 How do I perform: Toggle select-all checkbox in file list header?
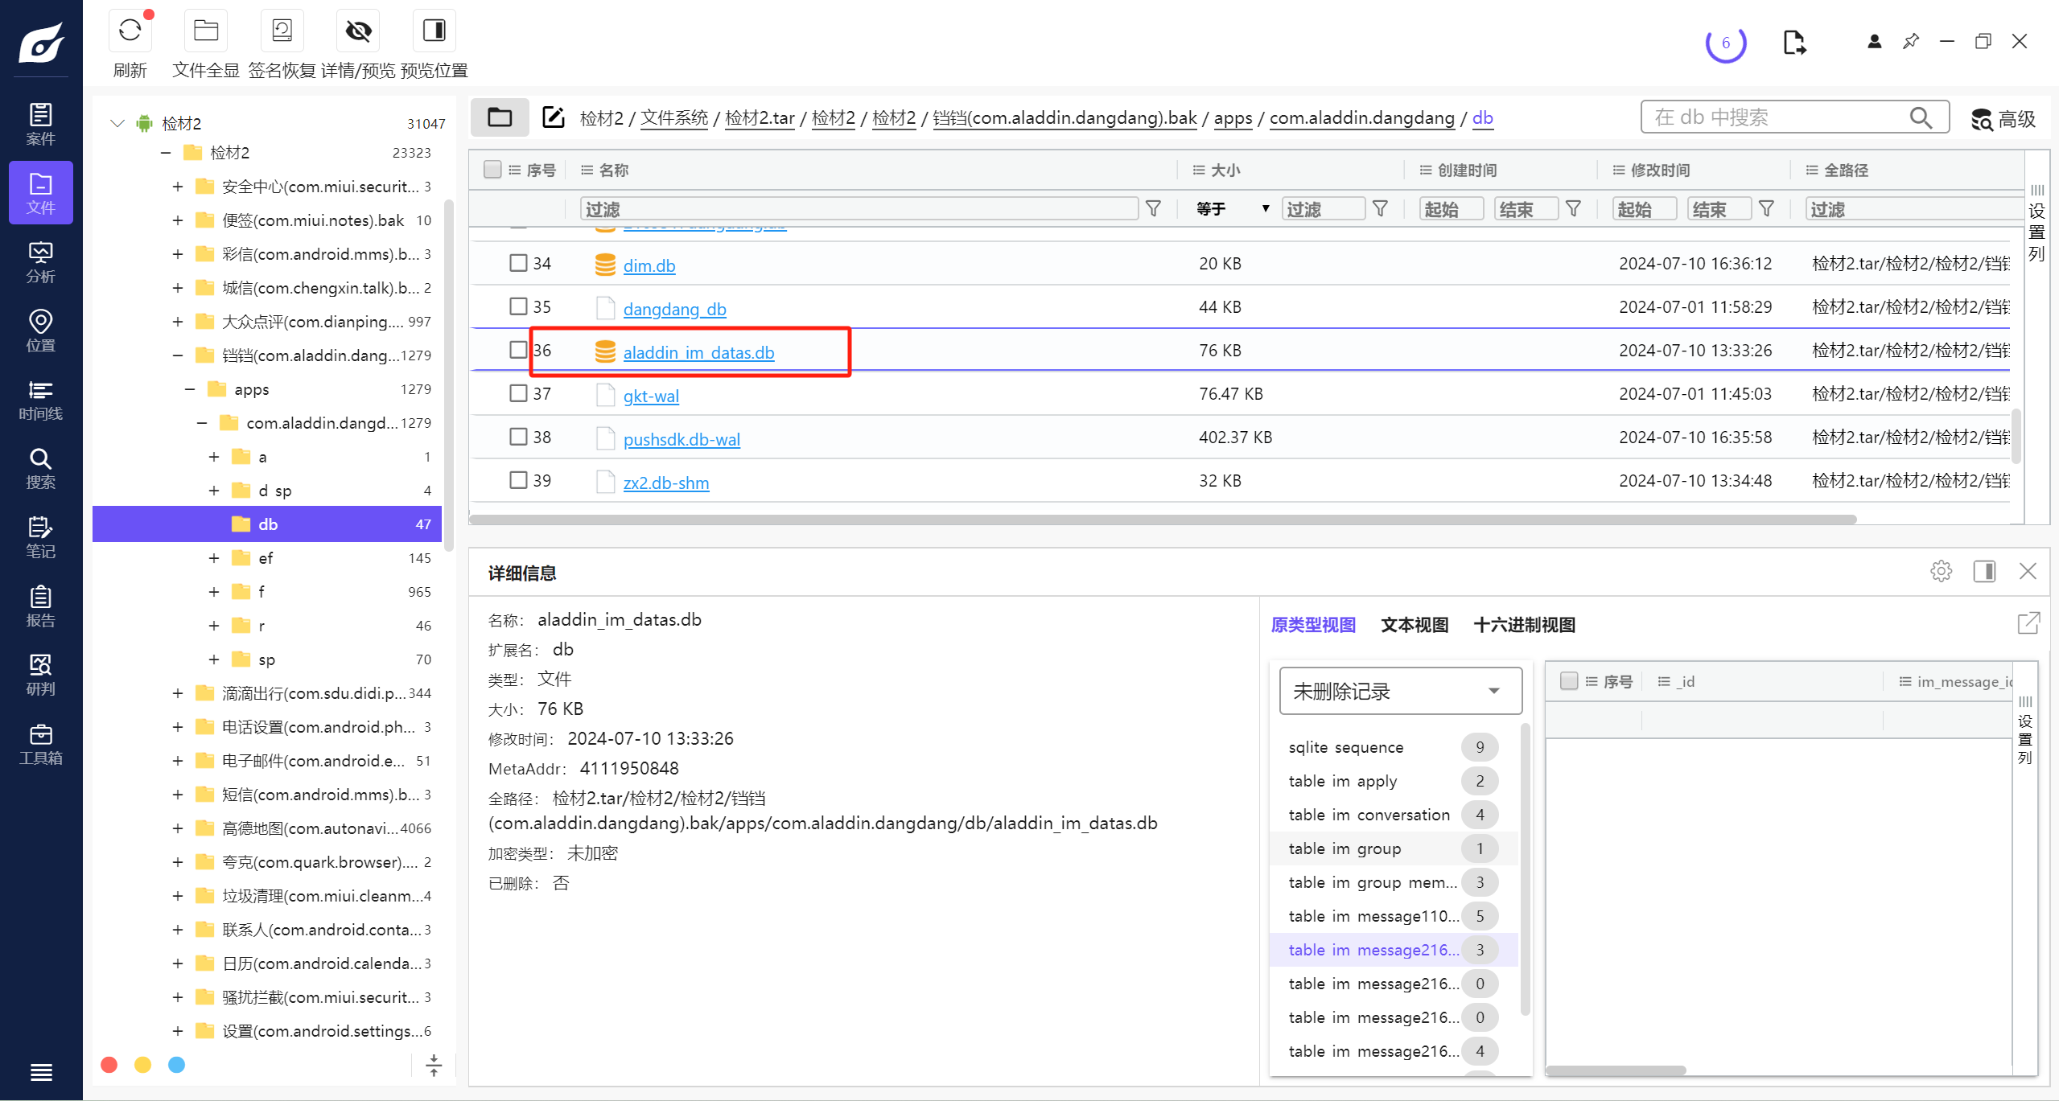(x=492, y=170)
